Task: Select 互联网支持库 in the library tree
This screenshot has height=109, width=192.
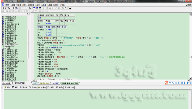Action: click(x=10, y=69)
